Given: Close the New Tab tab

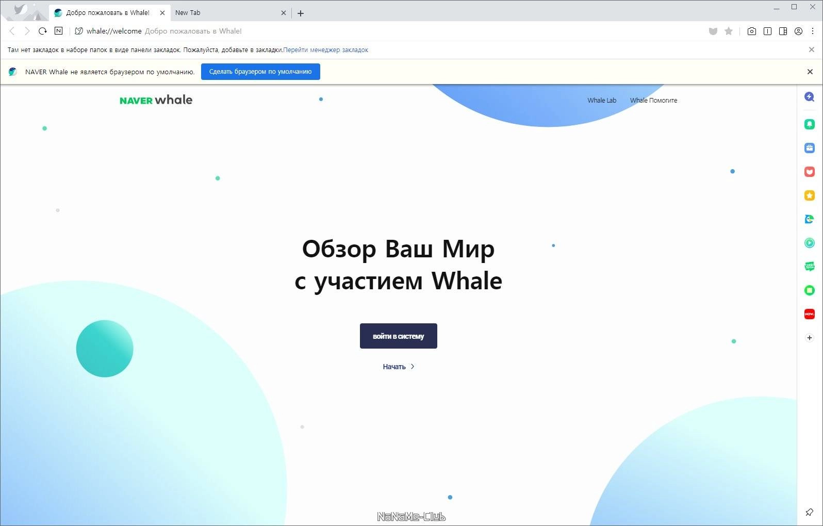Looking at the screenshot, I should pyautogui.click(x=283, y=13).
